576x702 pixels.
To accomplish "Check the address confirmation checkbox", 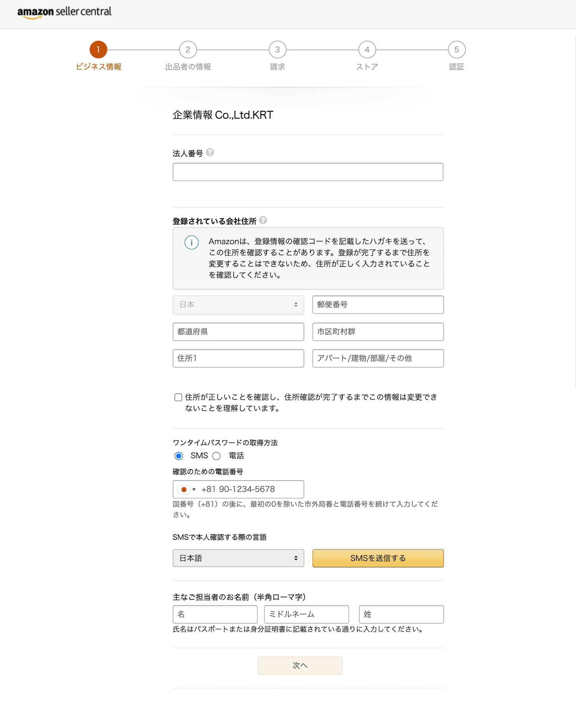I will tap(178, 397).
